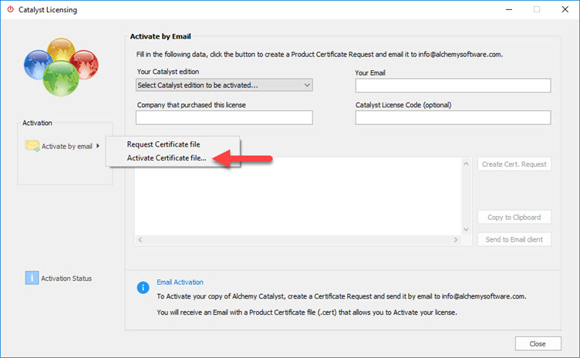Expand the Activate by email submenu arrow
The width and height of the screenshot is (580, 358).
(98, 146)
